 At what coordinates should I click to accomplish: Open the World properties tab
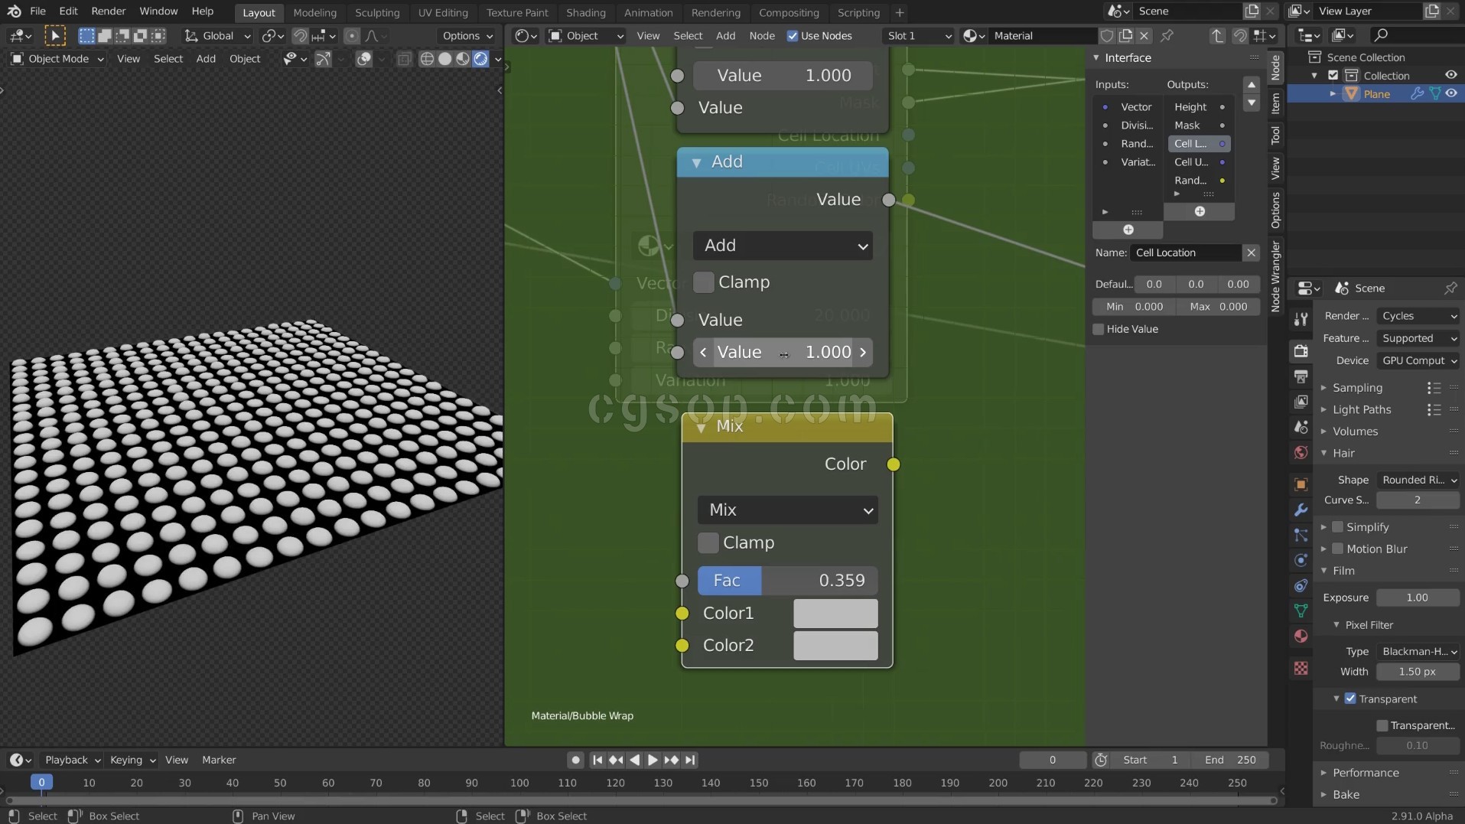[1301, 453]
